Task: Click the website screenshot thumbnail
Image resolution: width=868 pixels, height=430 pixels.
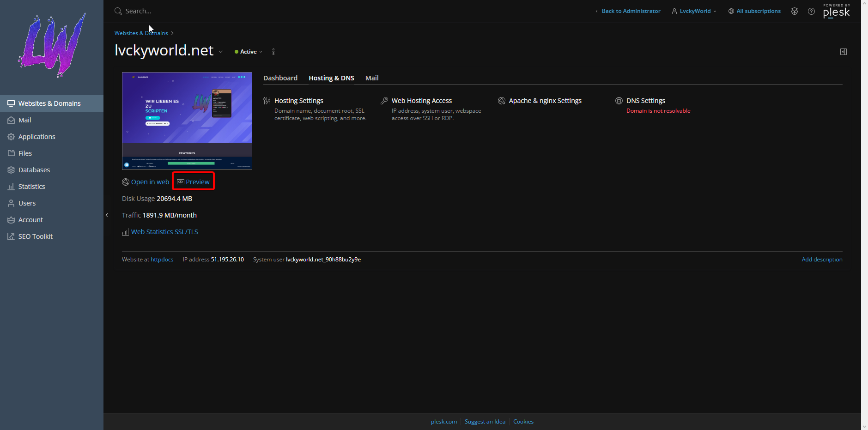Action: coord(187,121)
